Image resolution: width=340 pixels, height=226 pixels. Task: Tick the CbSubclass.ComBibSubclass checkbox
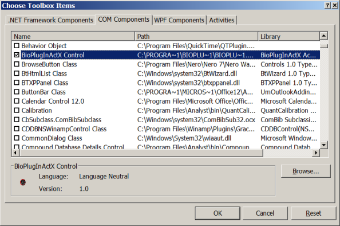[17, 119]
